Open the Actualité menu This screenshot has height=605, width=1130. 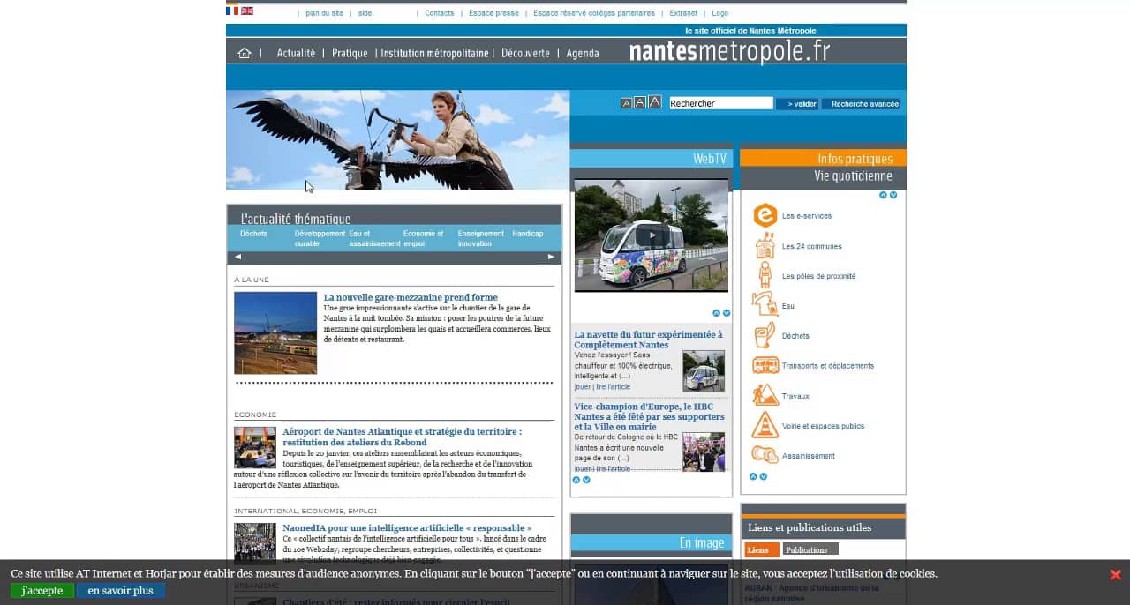[x=296, y=53]
